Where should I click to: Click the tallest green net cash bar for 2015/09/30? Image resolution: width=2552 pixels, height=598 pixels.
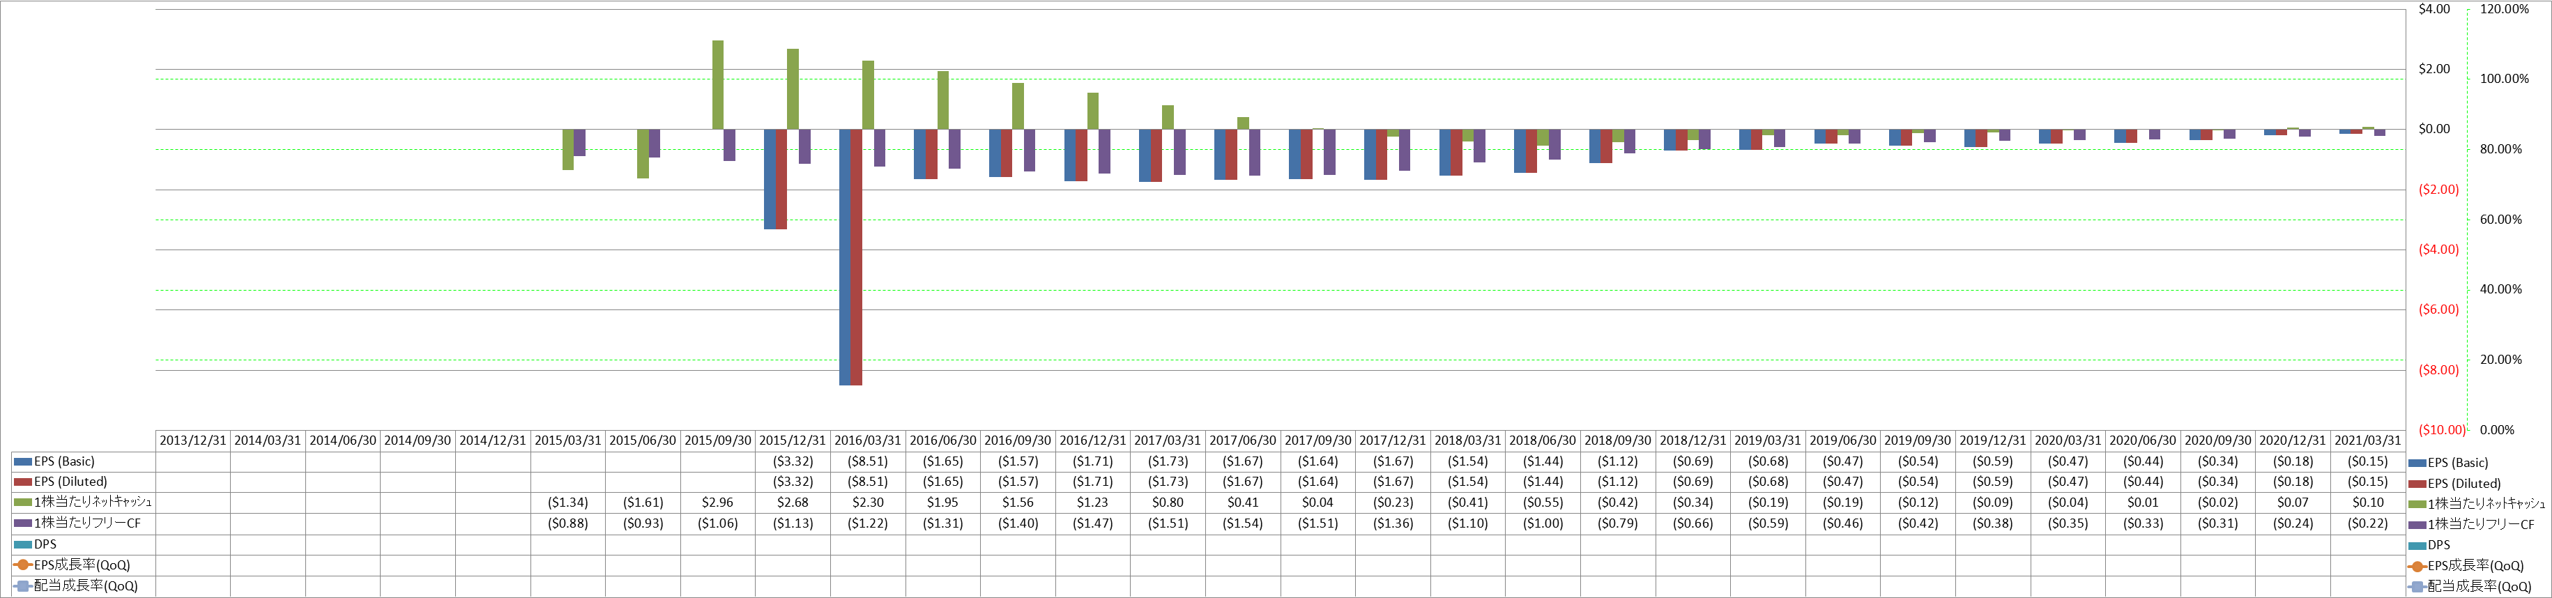(x=718, y=85)
